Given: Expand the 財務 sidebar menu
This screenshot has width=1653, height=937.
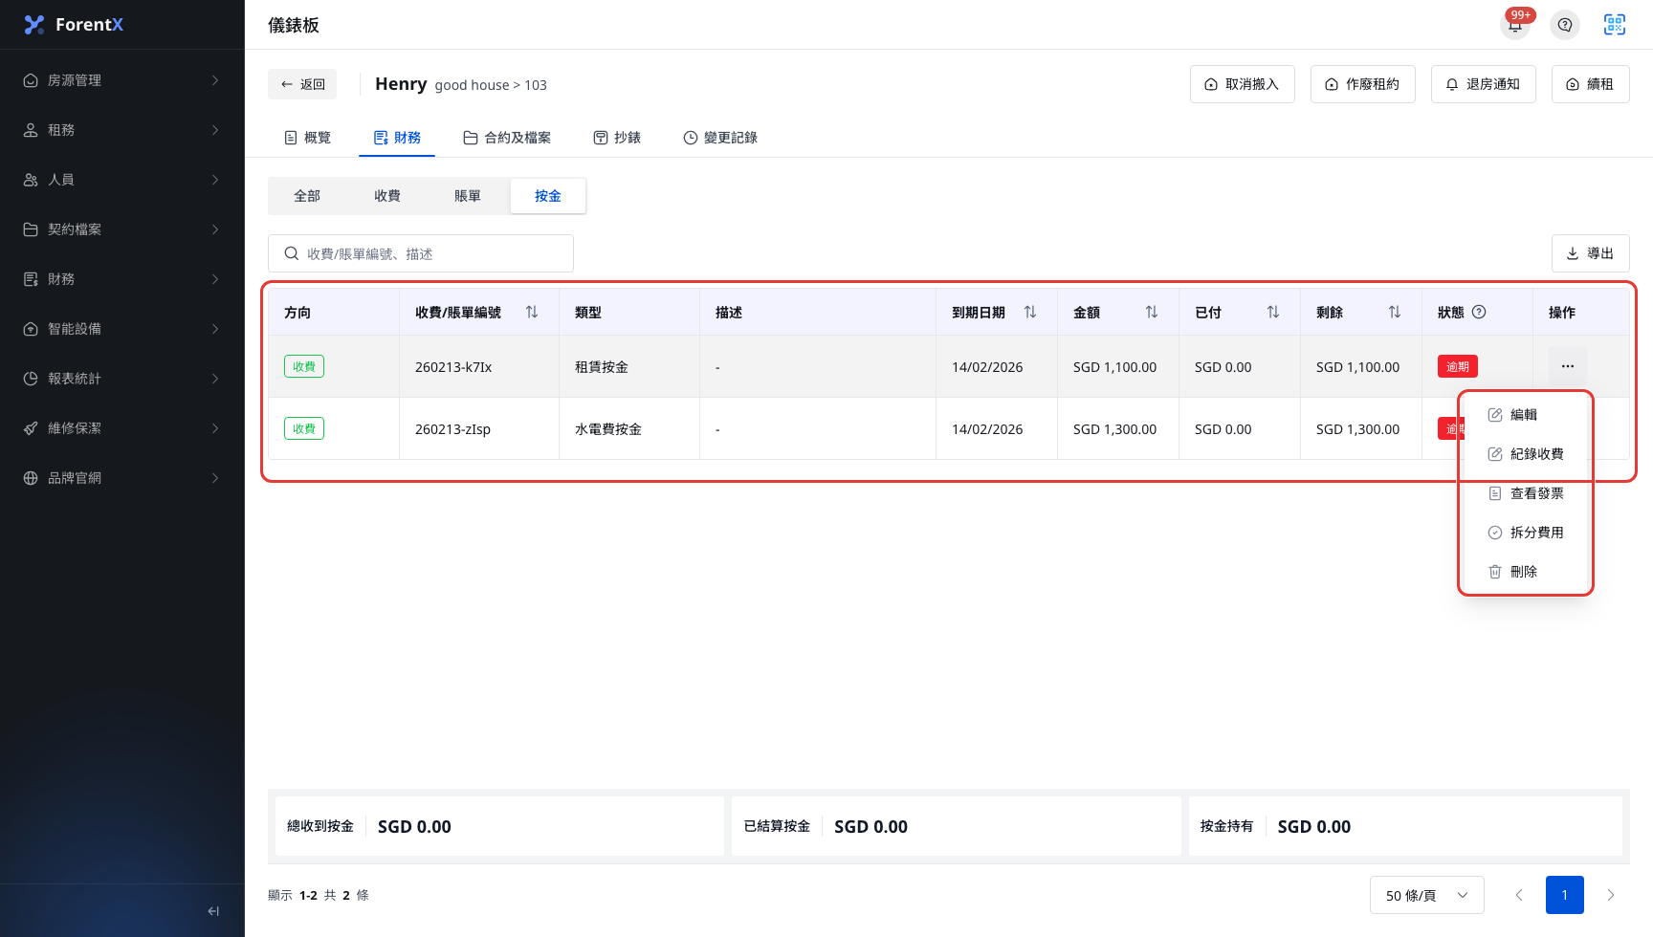Looking at the screenshot, I should pos(122,279).
